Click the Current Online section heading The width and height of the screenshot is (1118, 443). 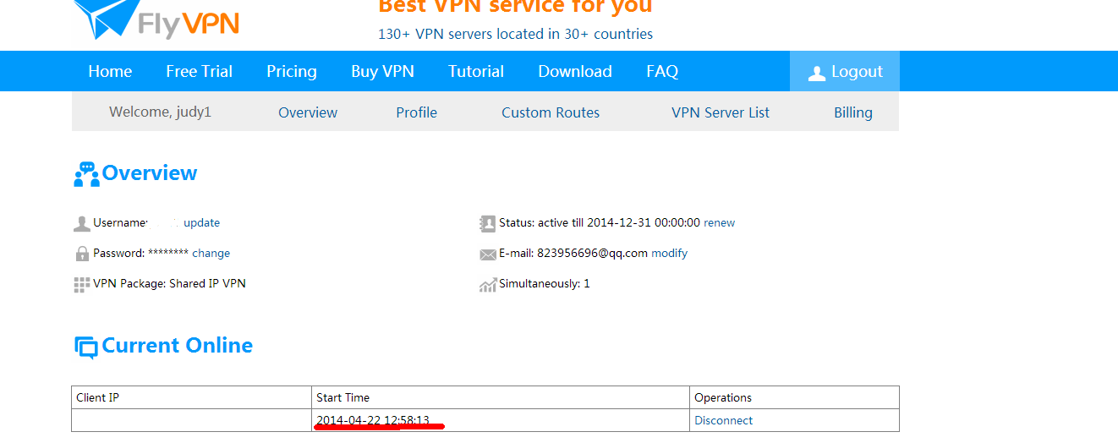pos(177,345)
